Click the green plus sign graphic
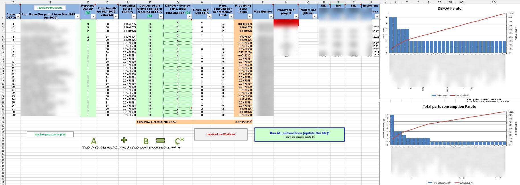Viewport: 520px width, 185px height. pos(124,140)
